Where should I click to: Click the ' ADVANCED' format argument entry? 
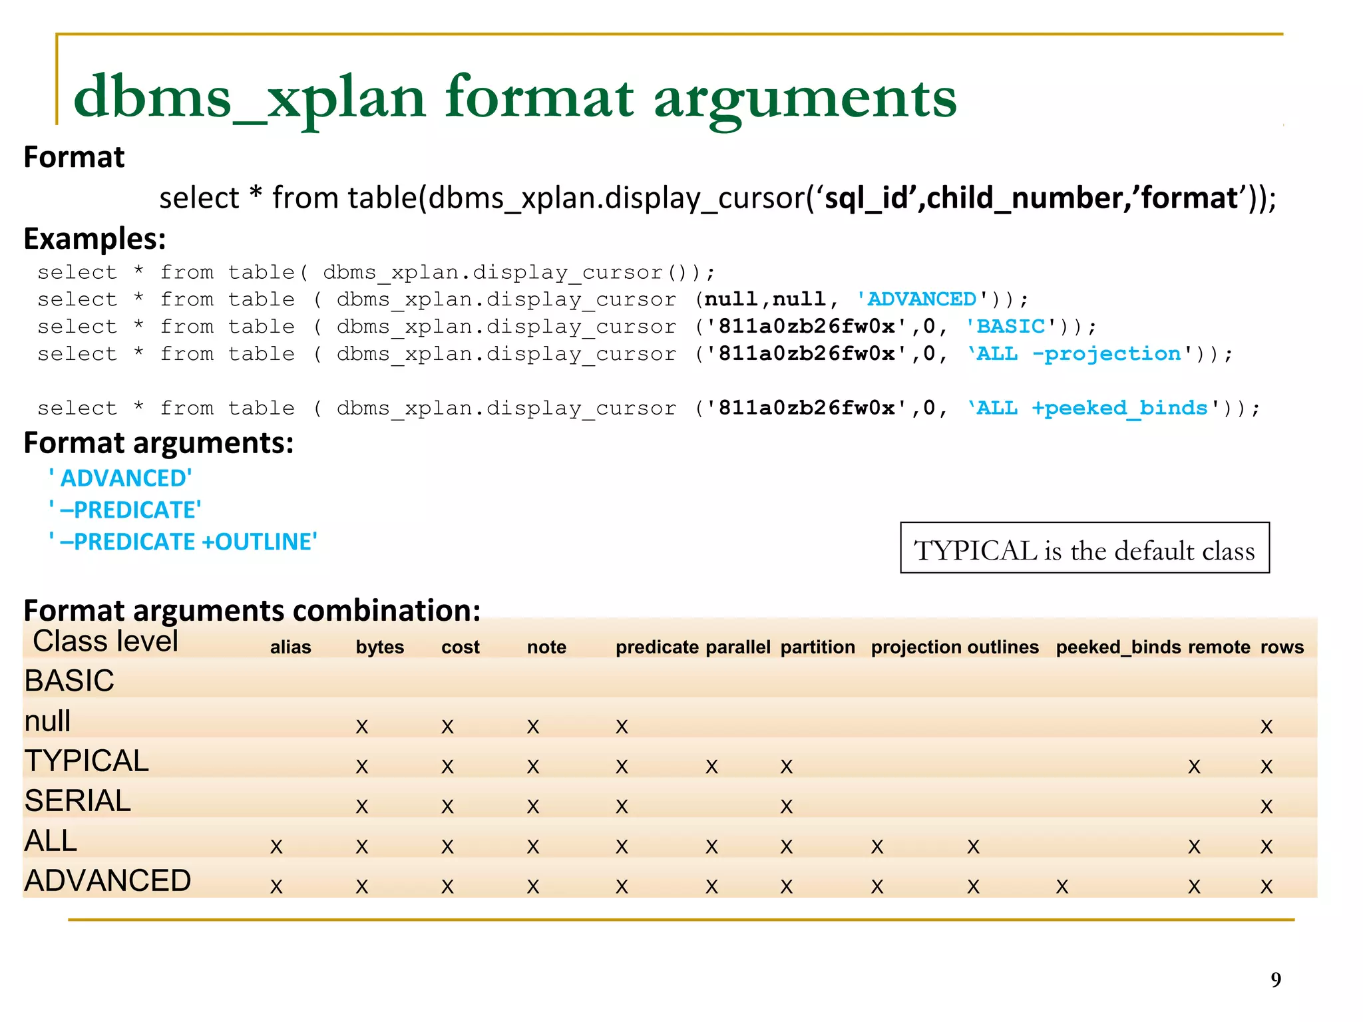(120, 478)
